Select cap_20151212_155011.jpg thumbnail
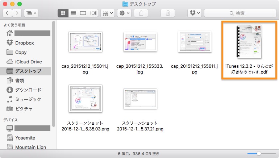Viewport: 279px width, 158px height. 86,42
